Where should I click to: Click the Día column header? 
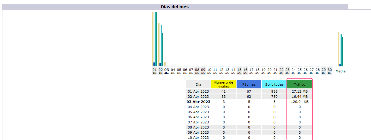pyautogui.click(x=198, y=84)
